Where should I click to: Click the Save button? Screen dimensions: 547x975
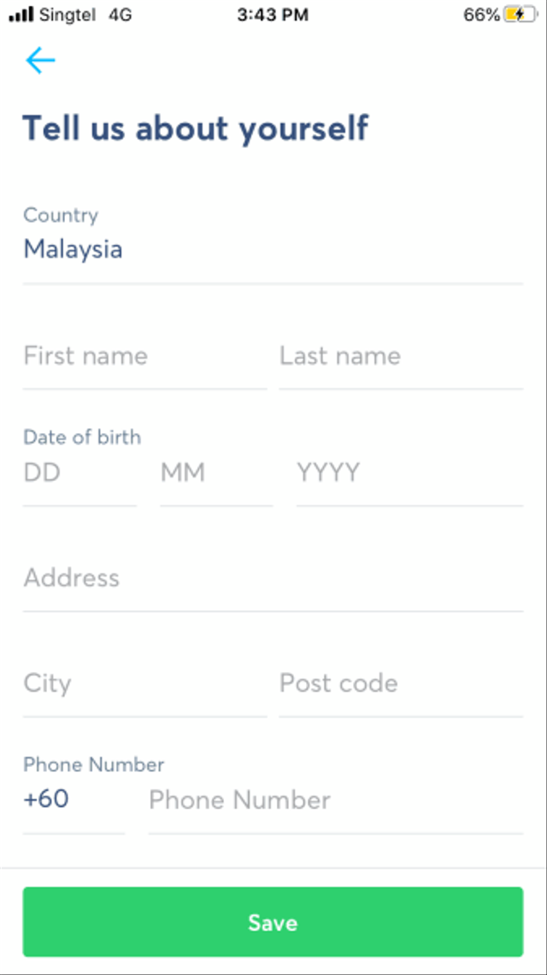coord(273,922)
